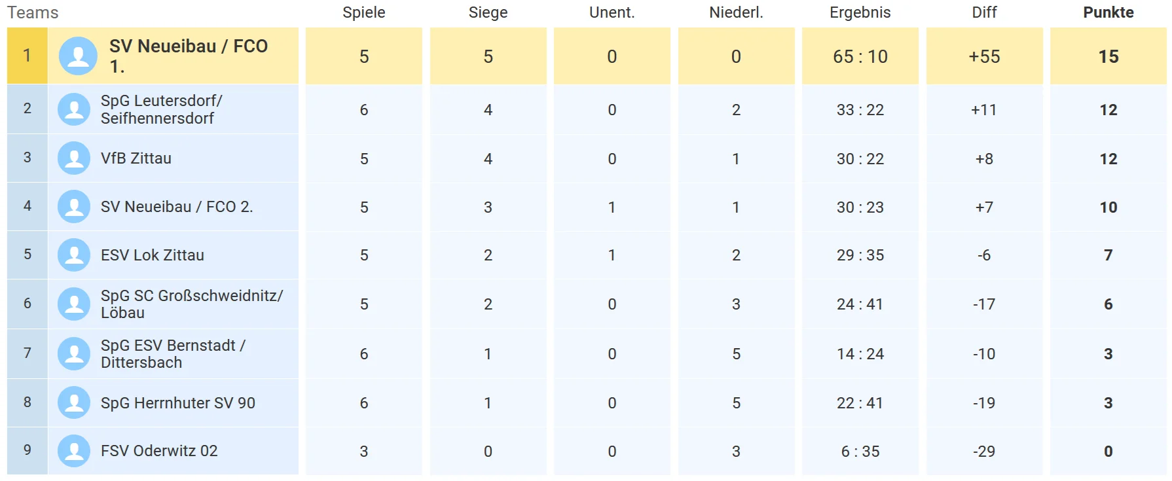
Task: Click the FSV Oderwitz 02 team avatar icon
Action: tap(74, 451)
